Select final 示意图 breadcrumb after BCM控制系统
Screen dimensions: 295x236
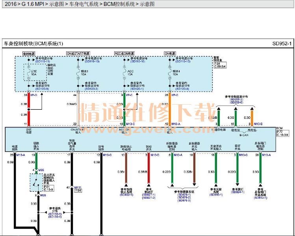coord(147,4)
